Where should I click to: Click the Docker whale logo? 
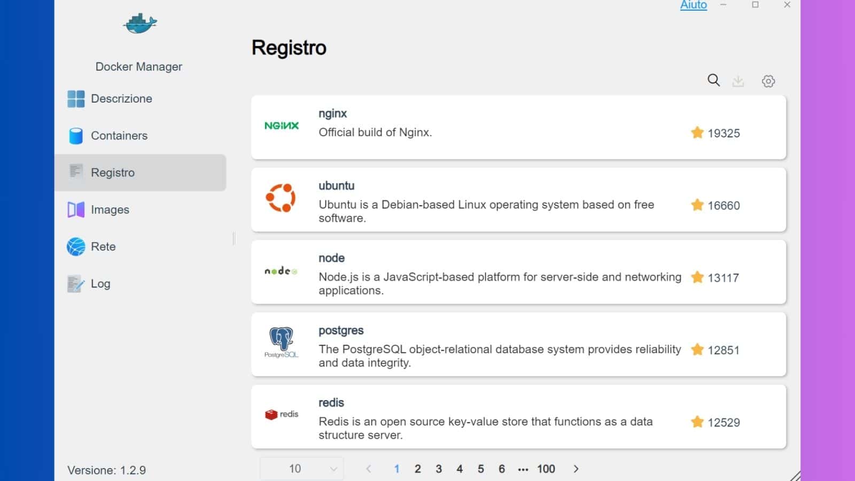139,24
